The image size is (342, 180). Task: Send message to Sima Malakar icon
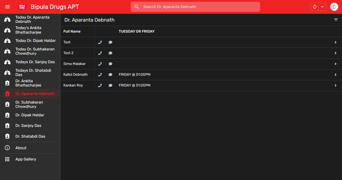[110, 64]
